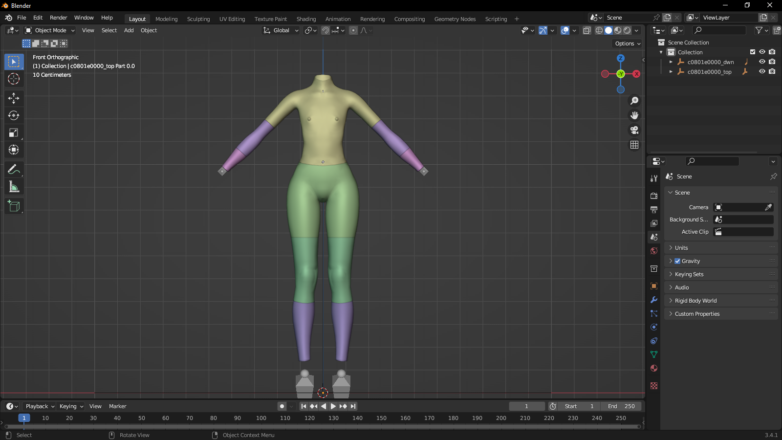
Task: Switch to Material Preview shading
Action: click(618, 30)
